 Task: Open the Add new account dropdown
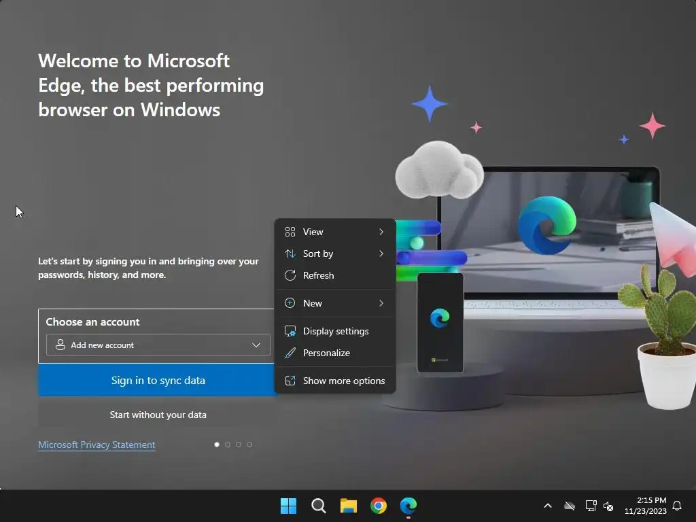[158, 345]
